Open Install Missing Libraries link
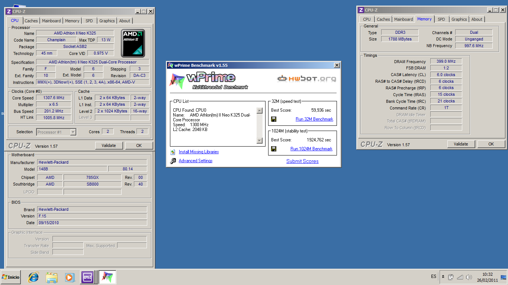This screenshot has height=285, width=508. point(199,152)
